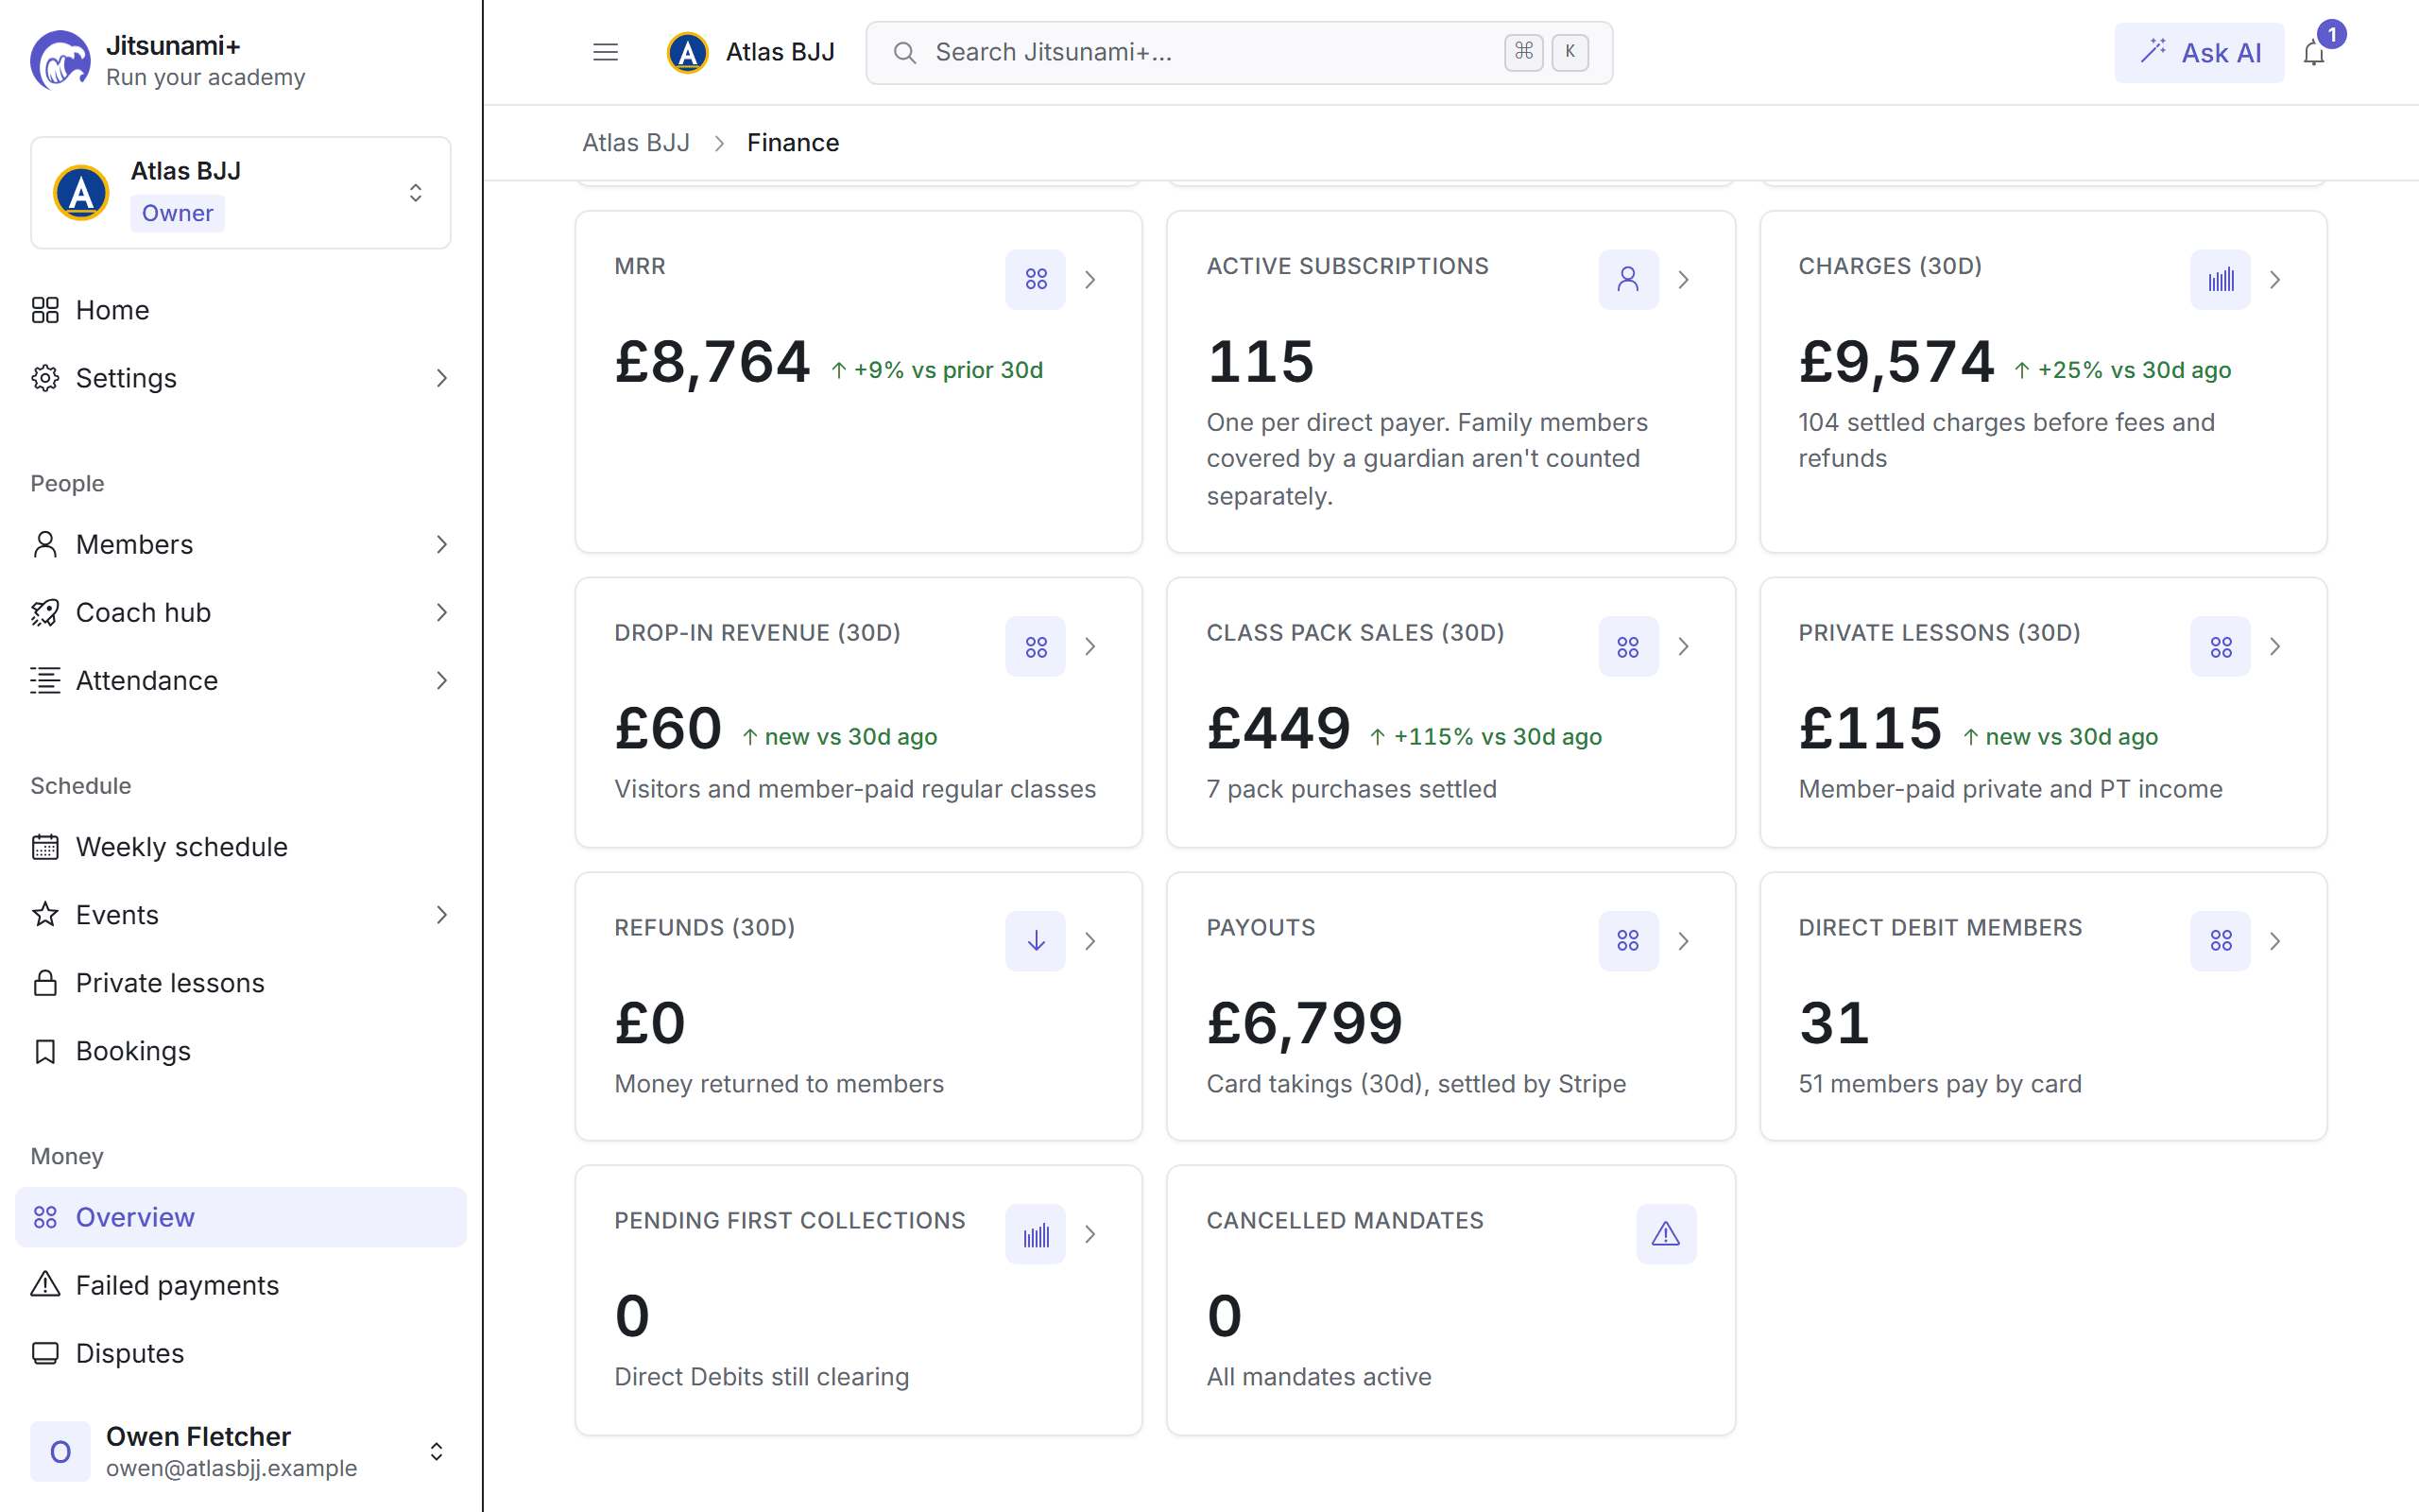Click the Owner role badge
Viewport: 2419px width, 1512px height.
[x=177, y=213]
